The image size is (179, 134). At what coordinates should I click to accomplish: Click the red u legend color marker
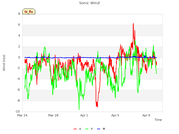(x=75, y=129)
